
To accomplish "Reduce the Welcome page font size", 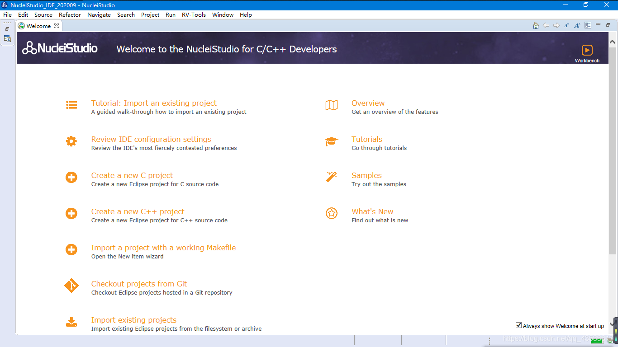I will click(567, 26).
